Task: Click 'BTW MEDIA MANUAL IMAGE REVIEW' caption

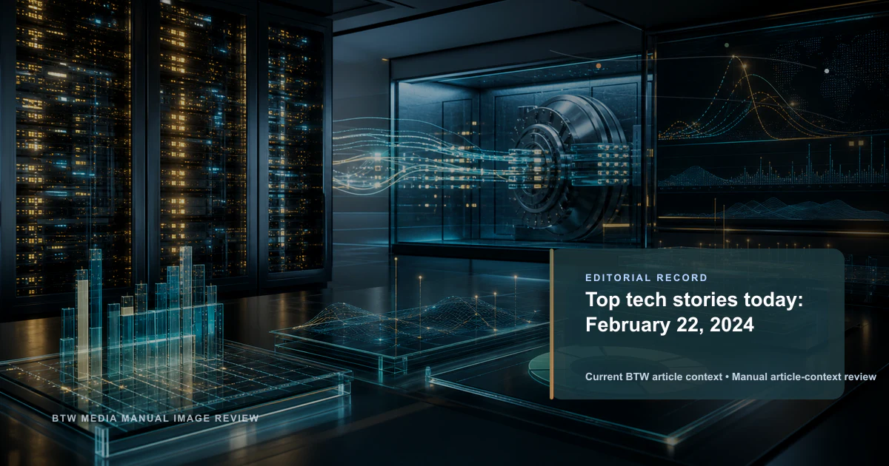Action: click(156, 419)
